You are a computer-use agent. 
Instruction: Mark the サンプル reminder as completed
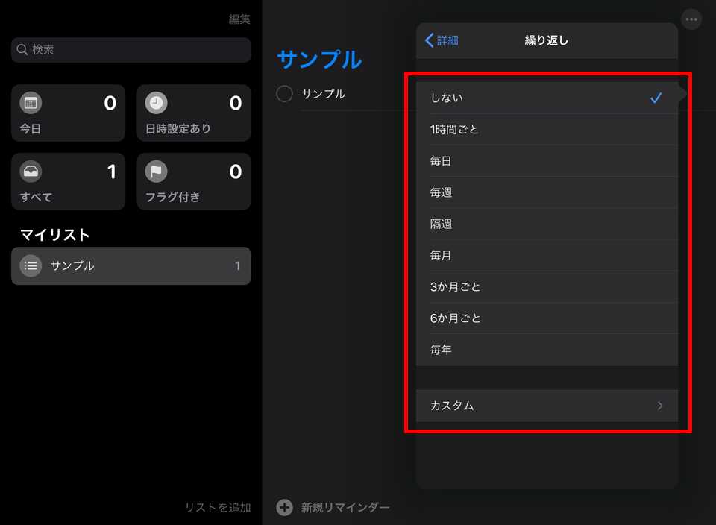tap(284, 94)
